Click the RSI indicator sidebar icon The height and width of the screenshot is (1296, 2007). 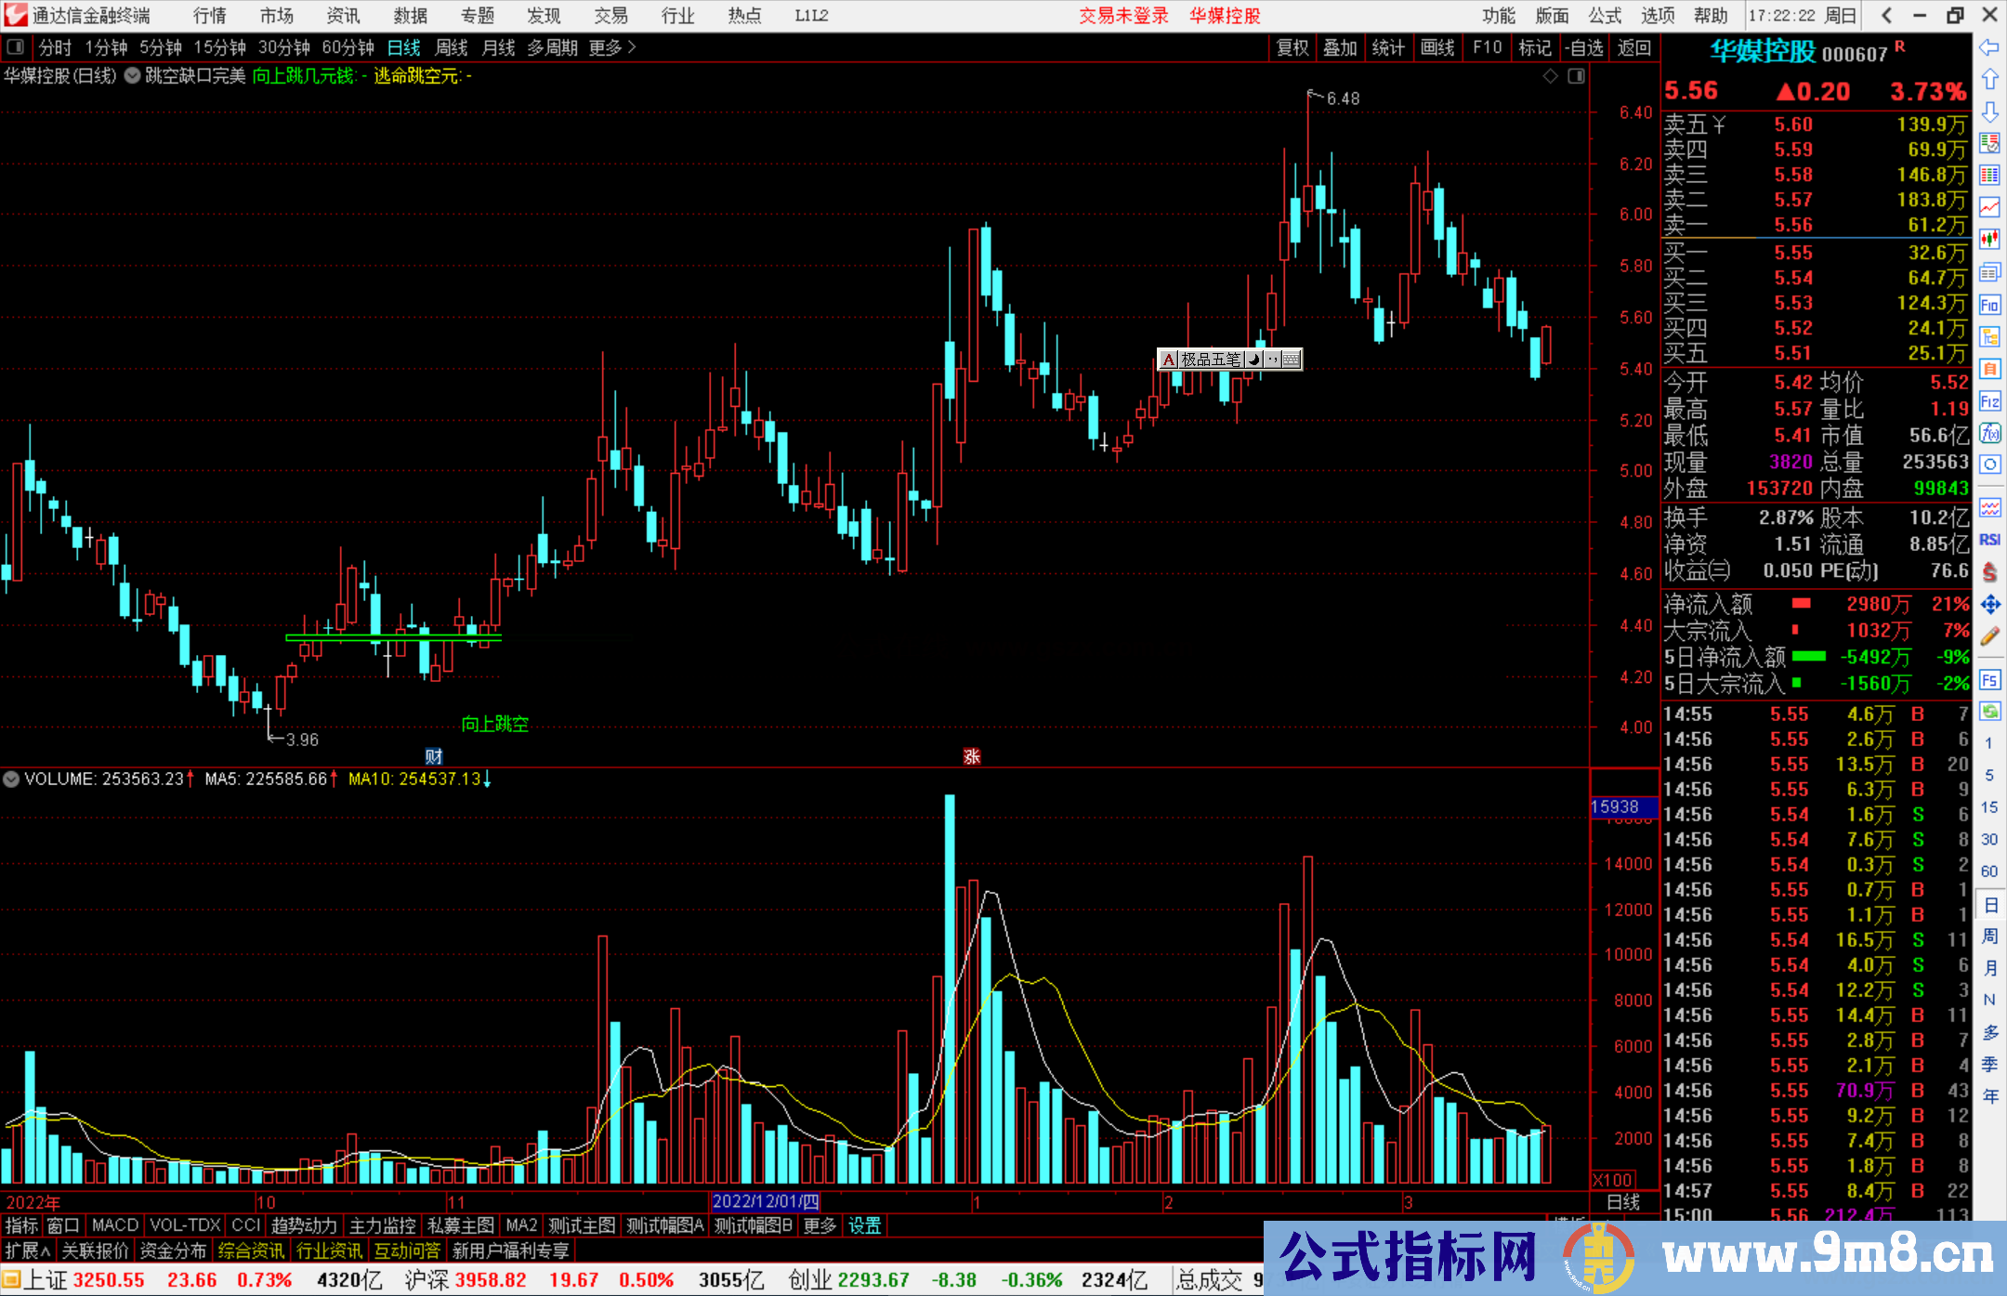(1989, 540)
